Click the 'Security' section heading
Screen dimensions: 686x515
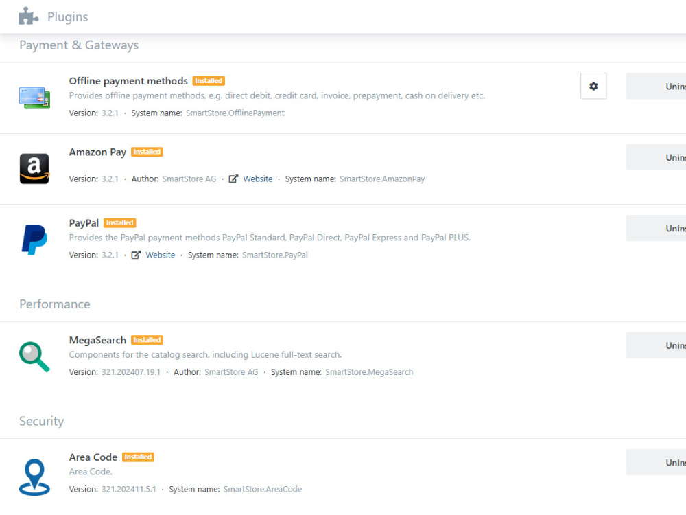42,422
